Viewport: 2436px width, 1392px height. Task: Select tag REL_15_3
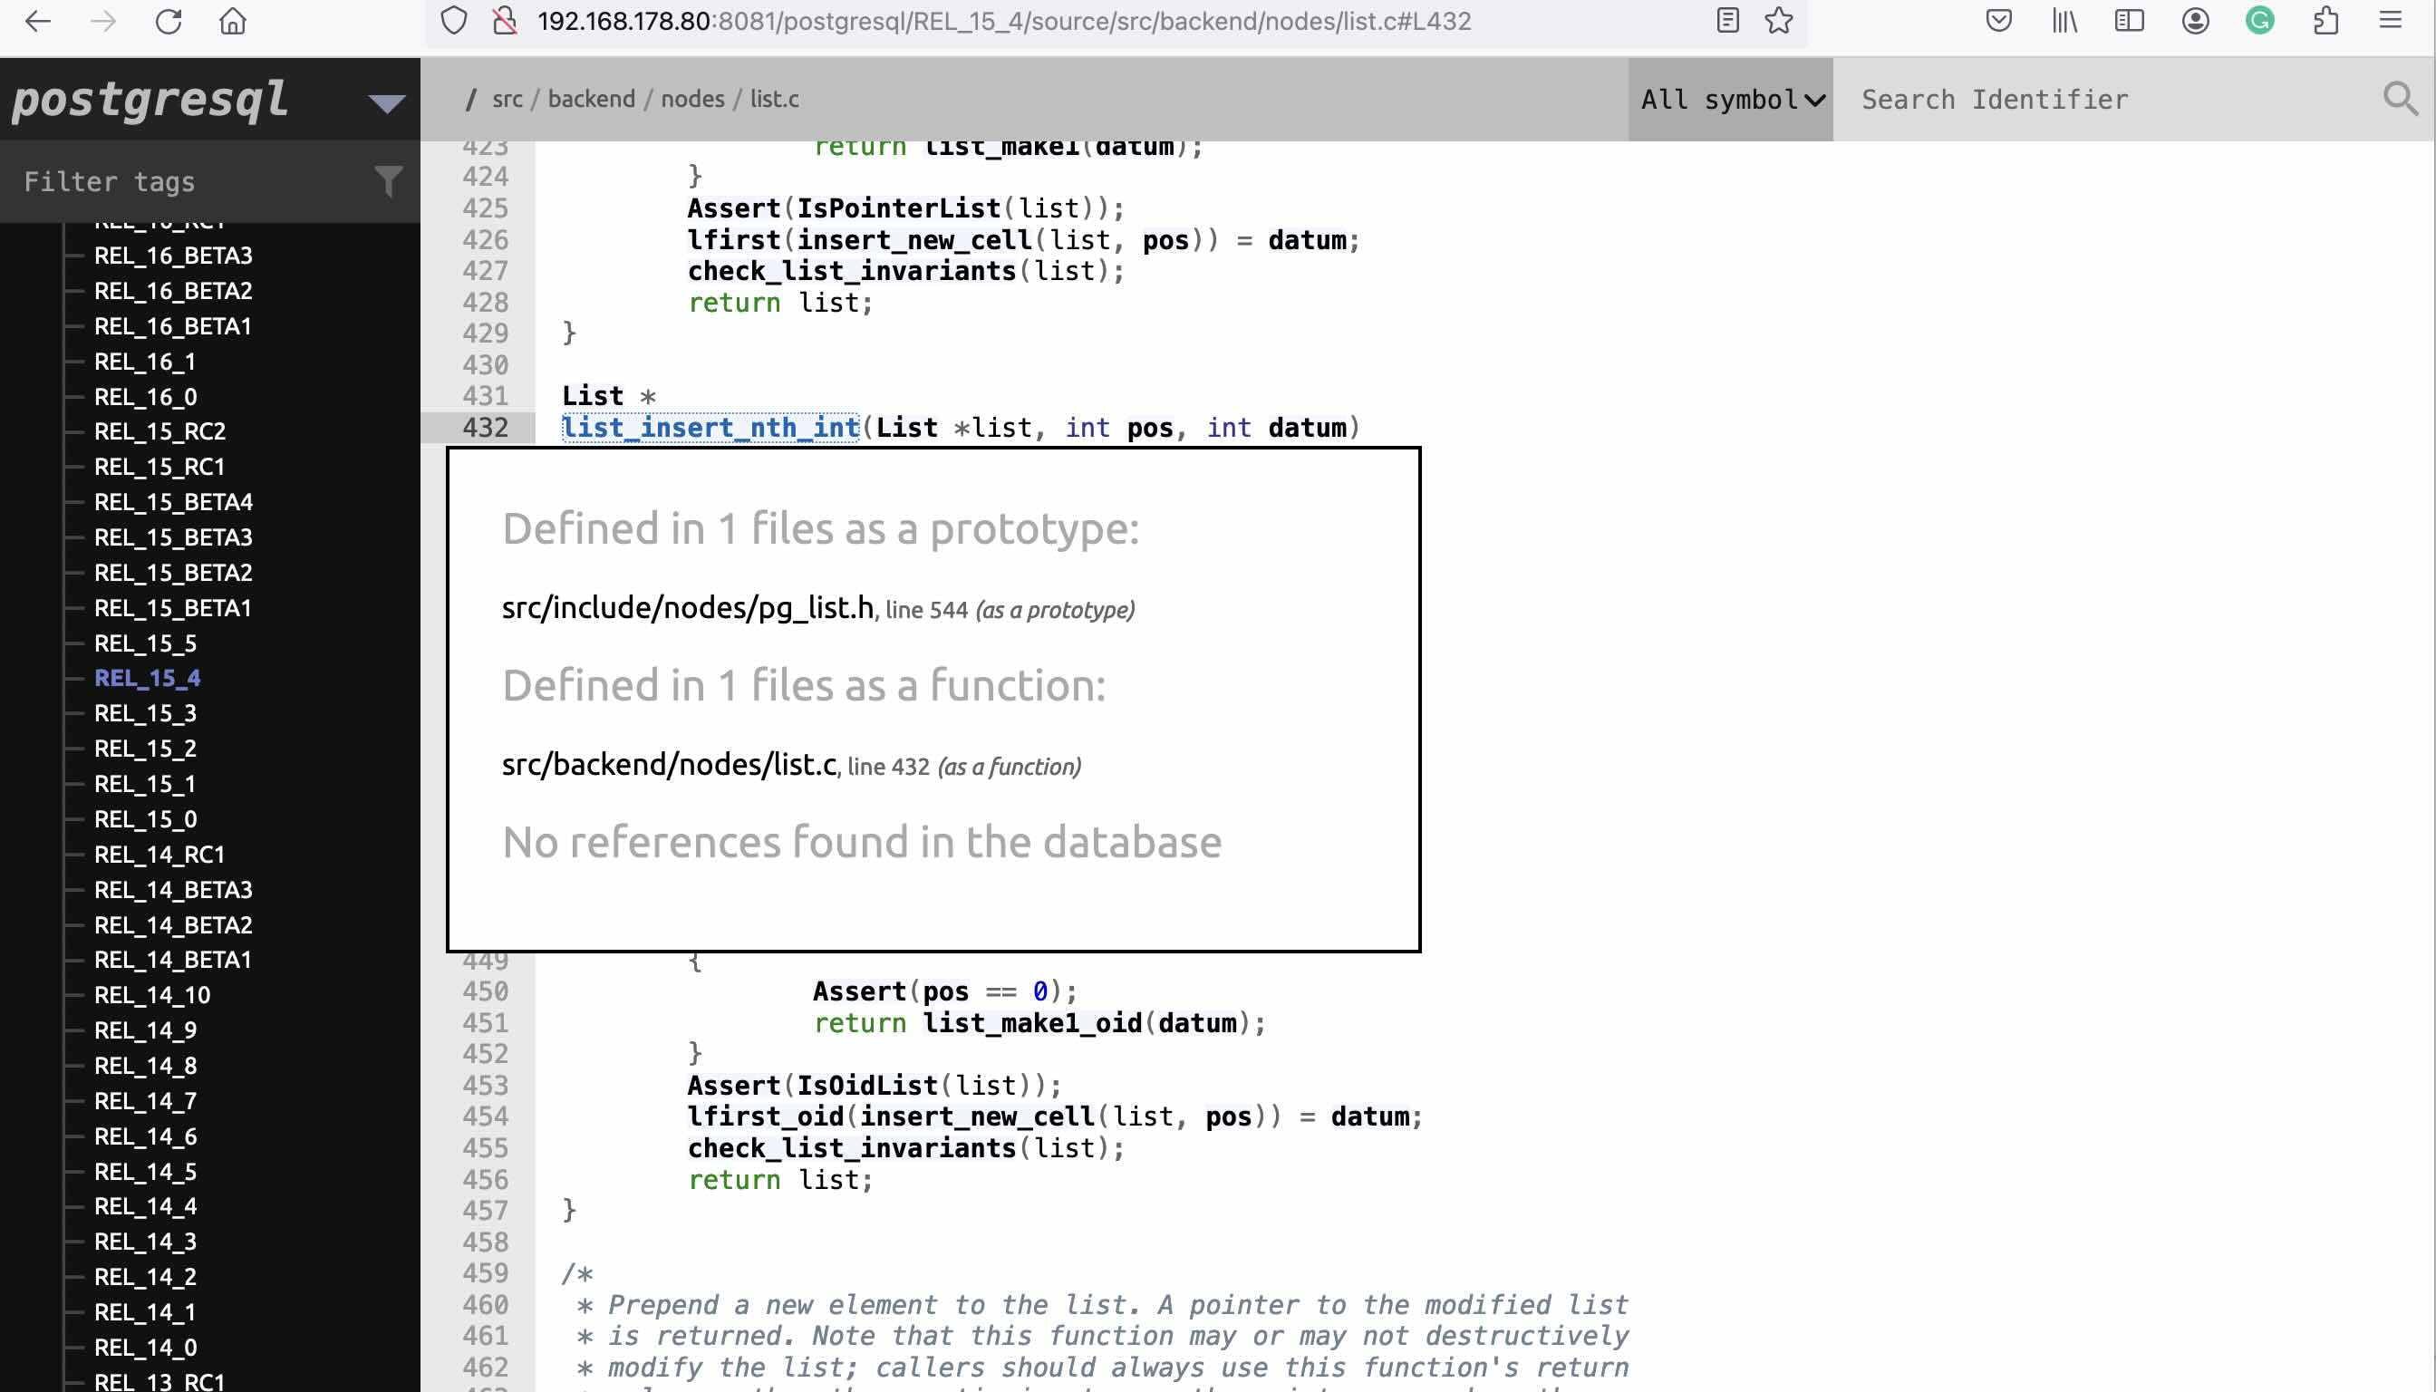tap(145, 713)
